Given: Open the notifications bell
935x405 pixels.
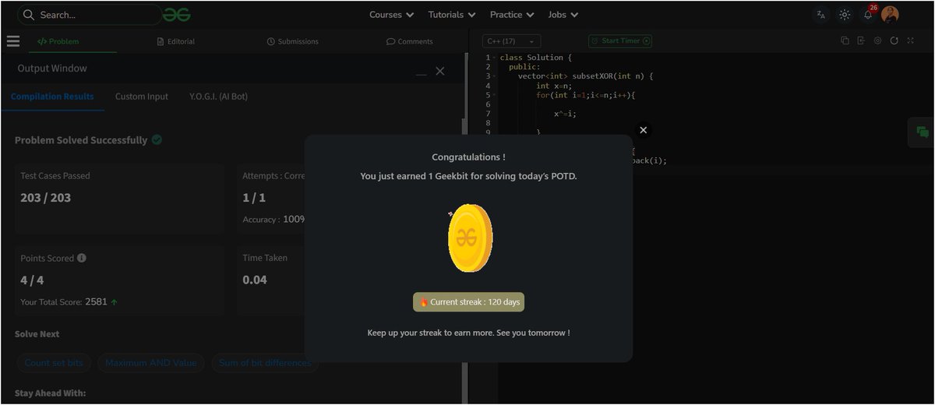Looking at the screenshot, I should (868, 15).
